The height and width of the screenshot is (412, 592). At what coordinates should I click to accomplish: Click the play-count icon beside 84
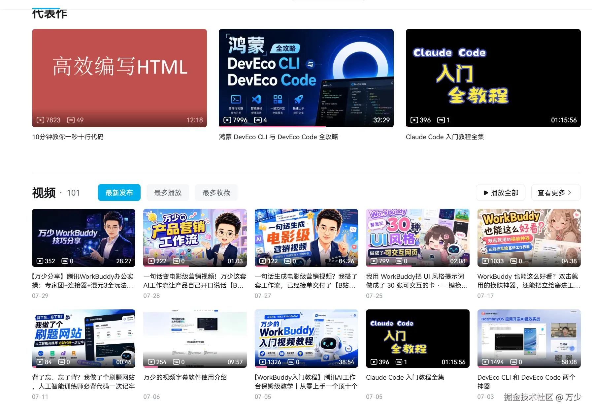pos(40,362)
